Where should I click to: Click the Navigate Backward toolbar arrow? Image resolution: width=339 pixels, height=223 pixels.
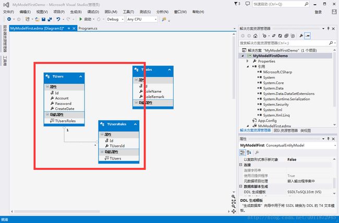coord(9,19)
